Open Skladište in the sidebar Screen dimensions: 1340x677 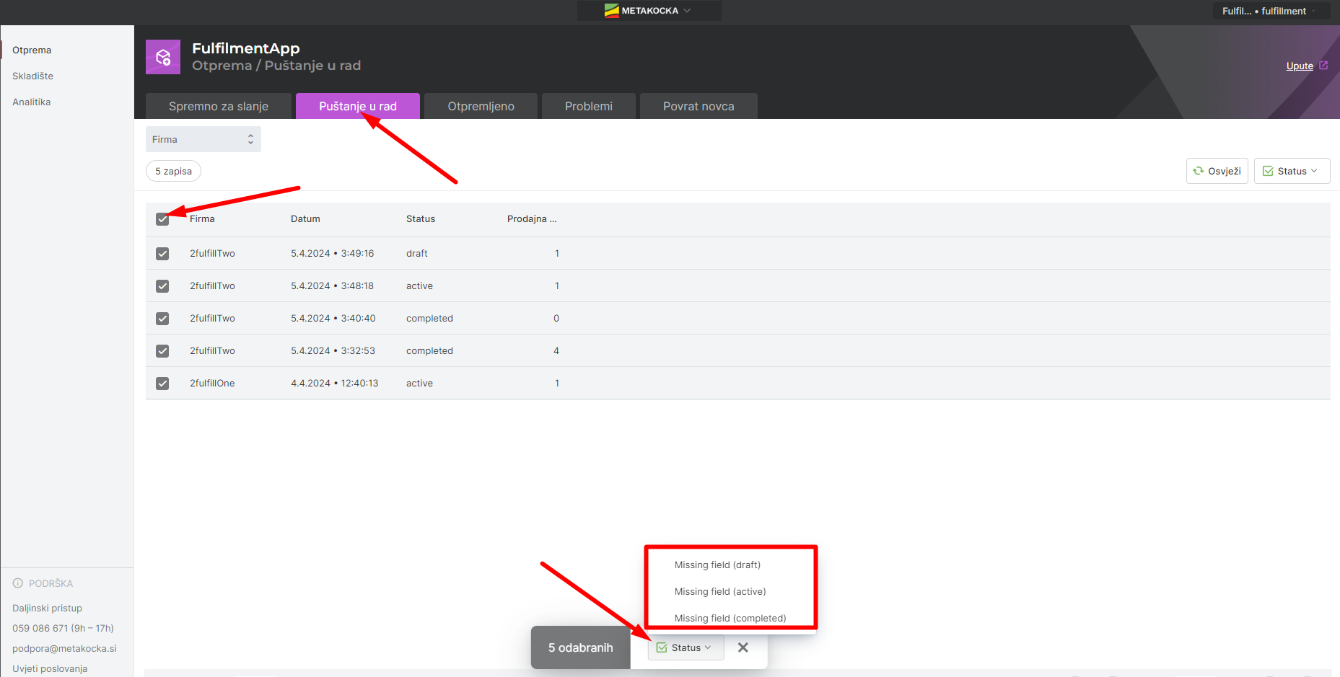pyautogui.click(x=32, y=76)
